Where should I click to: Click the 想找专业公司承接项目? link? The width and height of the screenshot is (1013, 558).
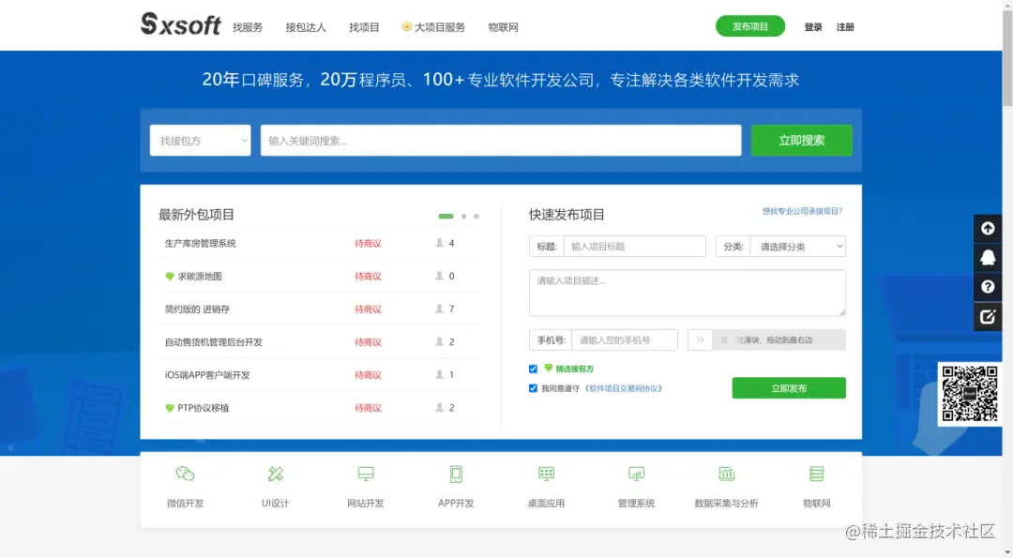802,211
